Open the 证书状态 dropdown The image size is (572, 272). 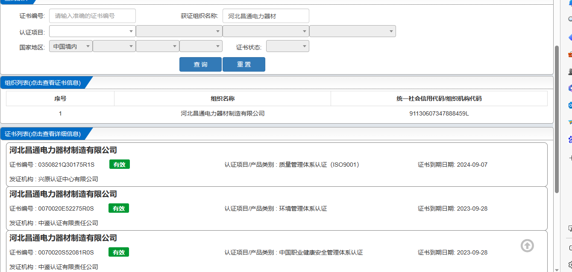coord(287,46)
